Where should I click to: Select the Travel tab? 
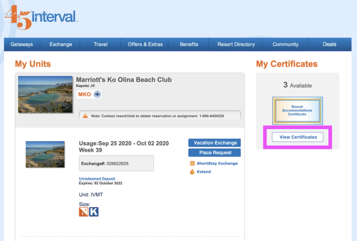click(x=101, y=44)
